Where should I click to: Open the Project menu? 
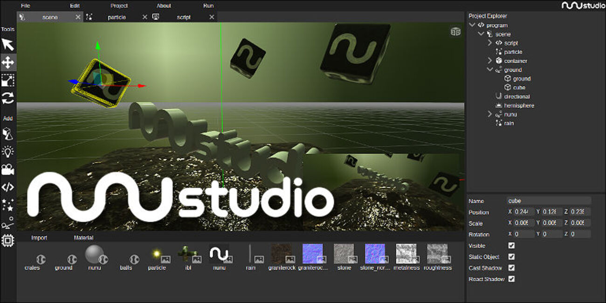tap(119, 6)
